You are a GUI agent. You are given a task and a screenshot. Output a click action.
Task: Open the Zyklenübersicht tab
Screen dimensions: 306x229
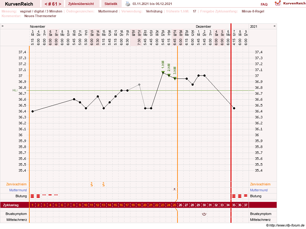81,4
